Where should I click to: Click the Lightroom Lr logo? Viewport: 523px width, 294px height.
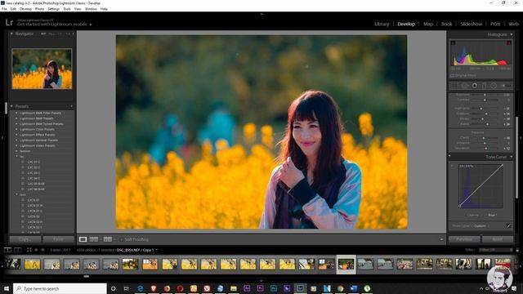9,23
